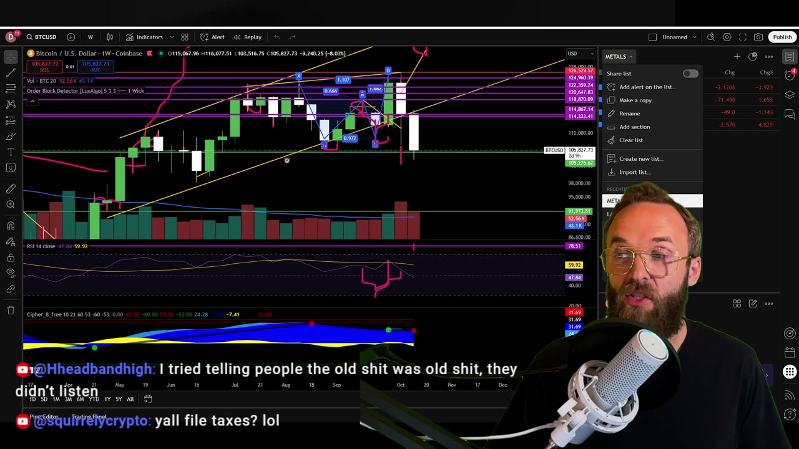Click the blue BUY price button
The width and height of the screenshot is (799, 449).
coord(96,65)
